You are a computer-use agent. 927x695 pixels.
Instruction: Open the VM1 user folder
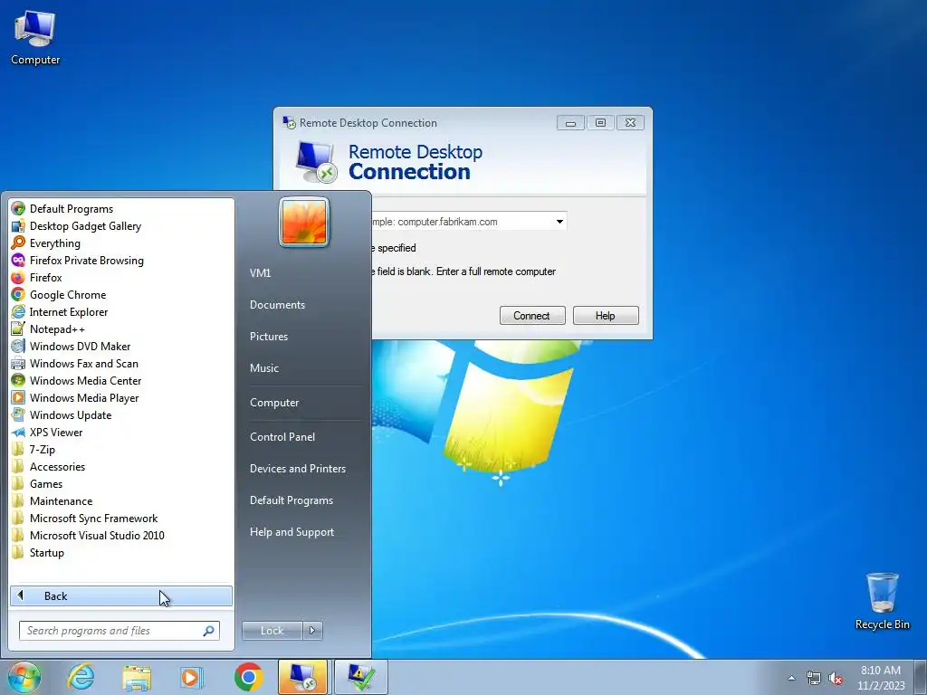[x=260, y=273]
